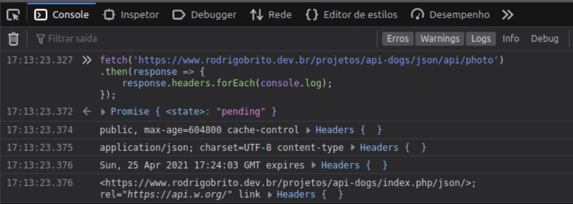Screen dimensions: 573x204
Task: Toggle the Logs filter
Action: tap(481, 39)
